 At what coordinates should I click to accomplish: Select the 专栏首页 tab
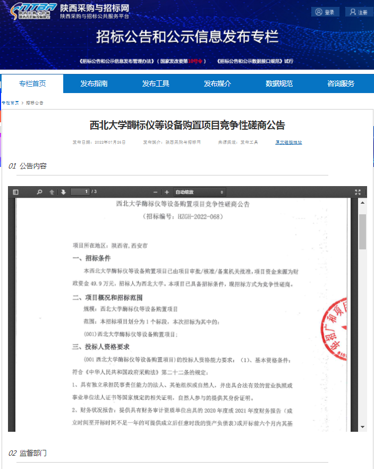click(x=32, y=83)
